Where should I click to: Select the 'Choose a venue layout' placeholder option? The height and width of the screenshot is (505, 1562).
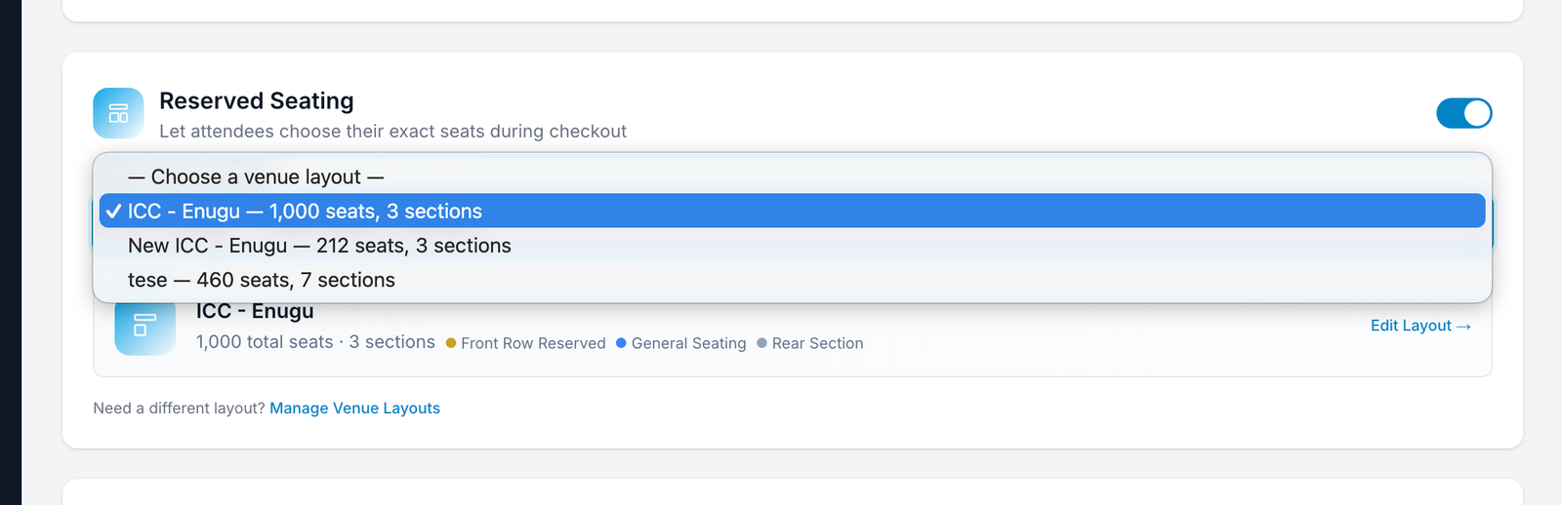coord(256,177)
